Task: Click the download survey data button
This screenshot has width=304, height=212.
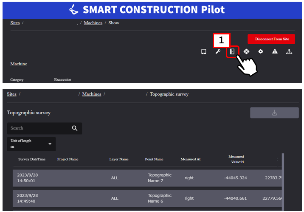Action: tap(274, 113)
